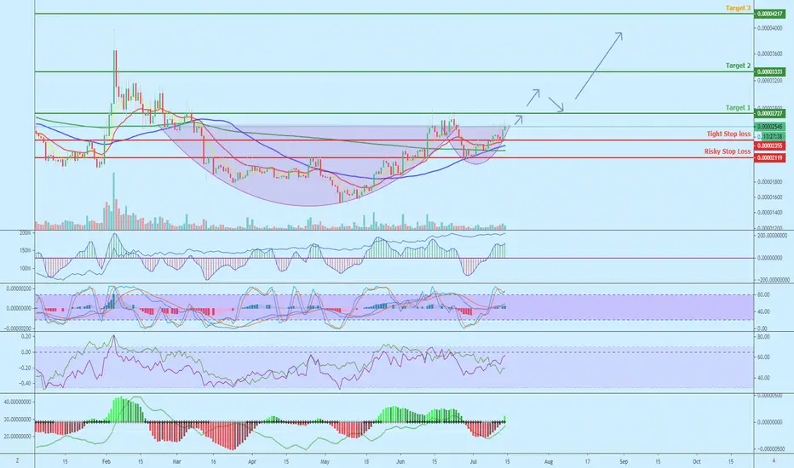This screenshot has height=468, width=794.
Task: Click -0.20 on the left oscillator axis
Action: (25, 368)
